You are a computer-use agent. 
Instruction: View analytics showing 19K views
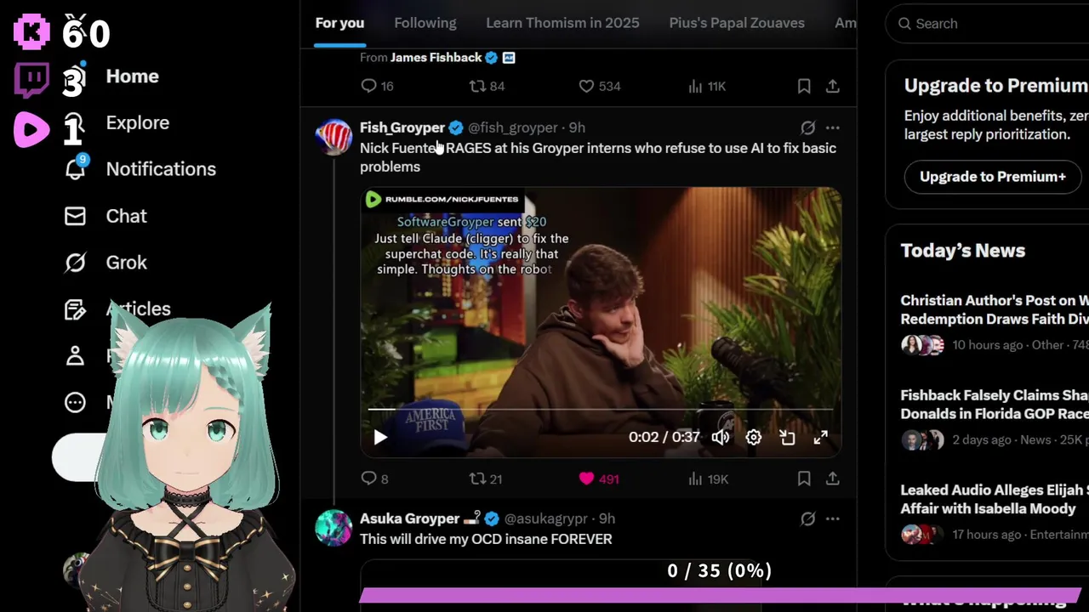coord(708,479)
